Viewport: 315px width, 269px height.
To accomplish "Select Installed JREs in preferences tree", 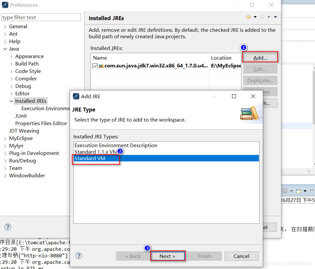I will [31, 101].
